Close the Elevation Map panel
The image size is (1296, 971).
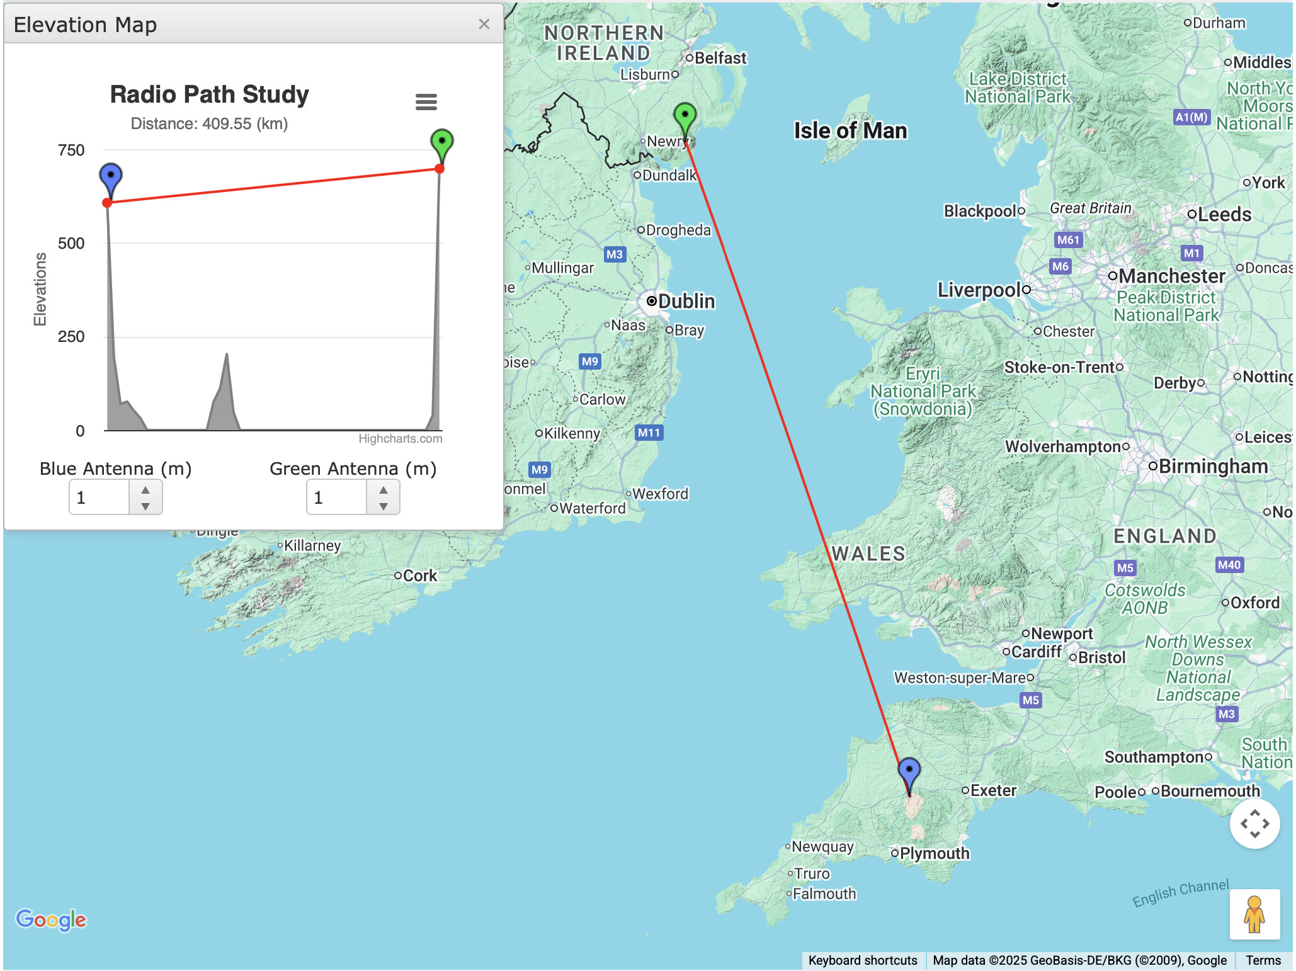coord(484,25)
